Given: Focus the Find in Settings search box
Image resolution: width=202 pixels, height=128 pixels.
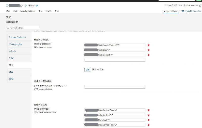Looking at the screenshot, I should coord(19,28).
